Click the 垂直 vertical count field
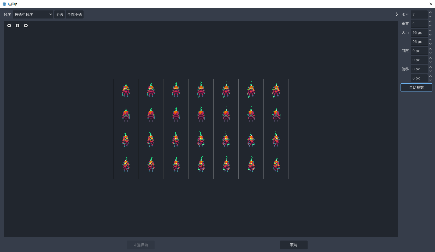The height and width of the screenshot is (252, 435). coord(419,23)
